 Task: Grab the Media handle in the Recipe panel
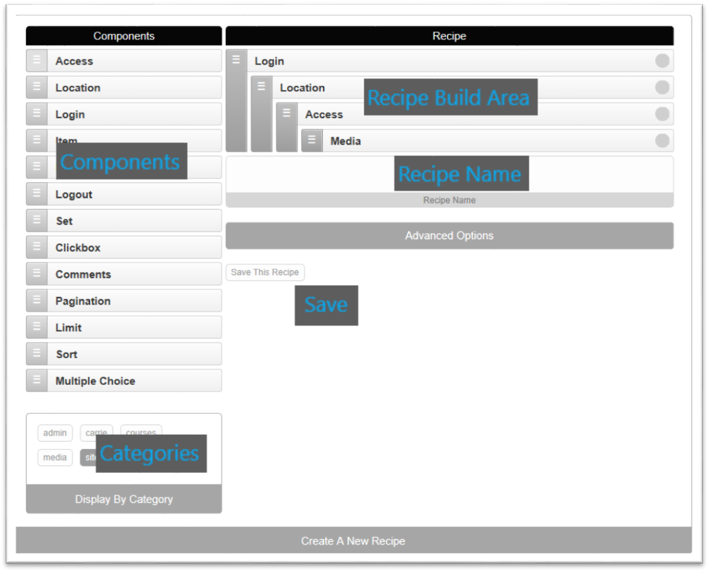312,141
